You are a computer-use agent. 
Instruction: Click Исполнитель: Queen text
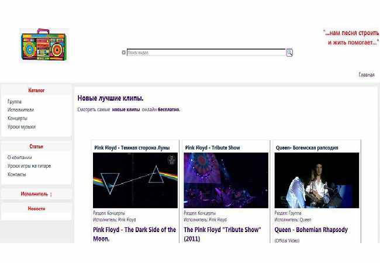point(293,220)
